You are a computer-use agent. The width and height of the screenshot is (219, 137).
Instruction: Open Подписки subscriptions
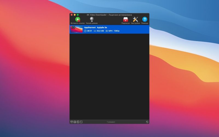point(126,19)
